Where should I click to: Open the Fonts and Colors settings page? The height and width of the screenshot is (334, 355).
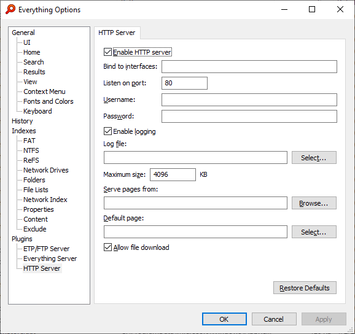(x=49, y=101)
